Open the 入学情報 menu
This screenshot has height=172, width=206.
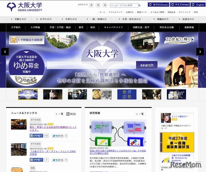coord(35,27)
